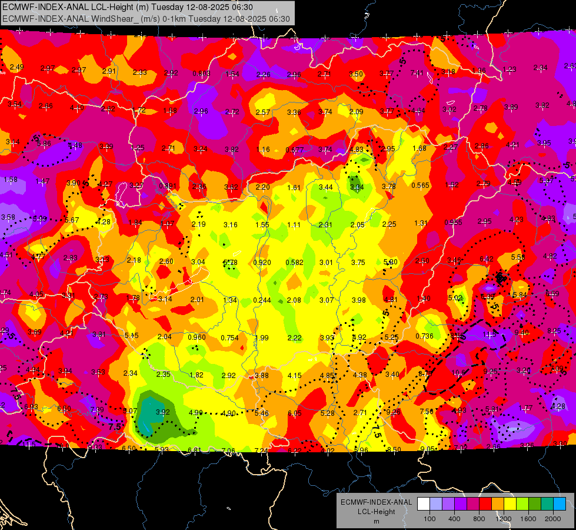Click the wind shear value 0.960
The image size is (576, 530).
point(197,337)
